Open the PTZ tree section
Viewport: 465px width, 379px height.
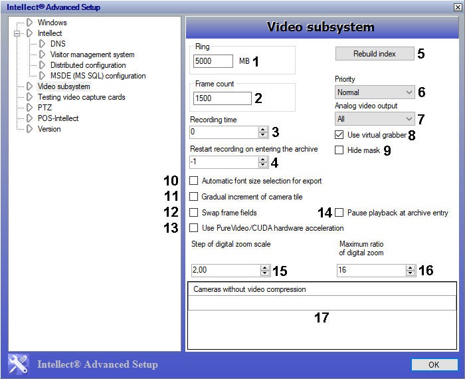tap(44, 108)
